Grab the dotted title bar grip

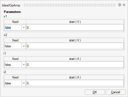coord(70,5)
